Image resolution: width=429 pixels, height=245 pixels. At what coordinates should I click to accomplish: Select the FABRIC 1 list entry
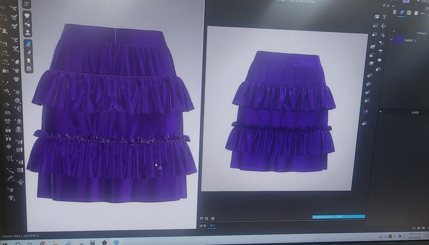[410, 41]
